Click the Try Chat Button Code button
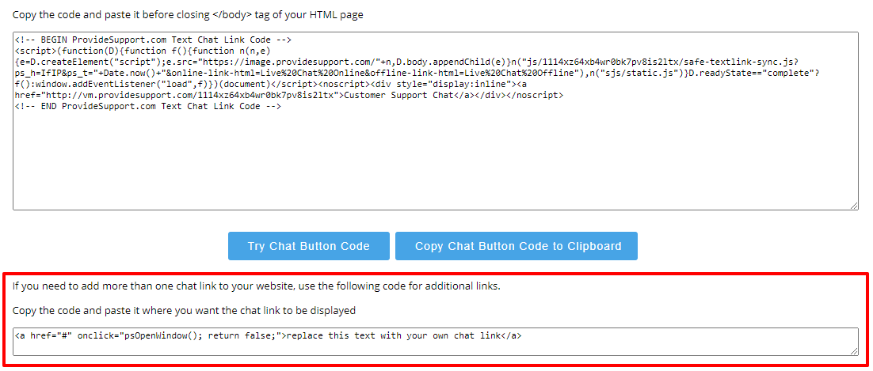Screen dimensions: 873x371 click(308, 246)
